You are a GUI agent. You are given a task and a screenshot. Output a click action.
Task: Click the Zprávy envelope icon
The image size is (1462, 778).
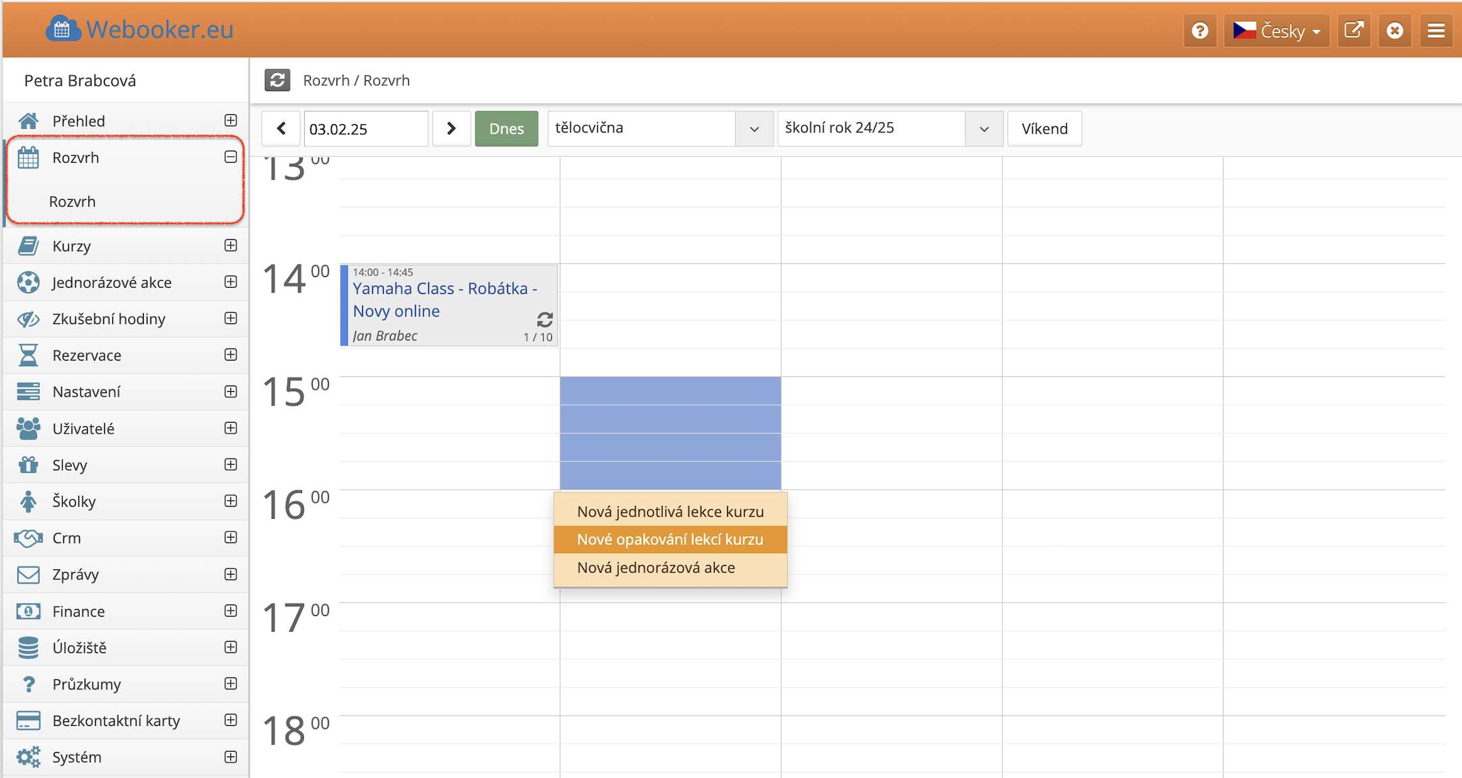[28, 575]
